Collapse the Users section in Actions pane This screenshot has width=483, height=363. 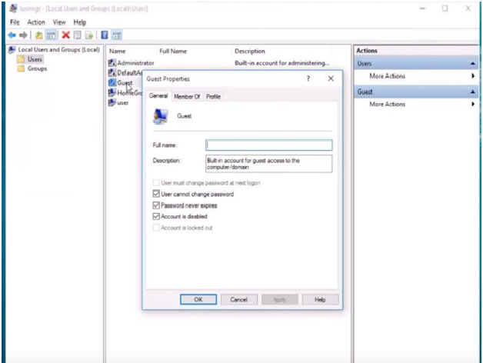click(x=472, y=64)
